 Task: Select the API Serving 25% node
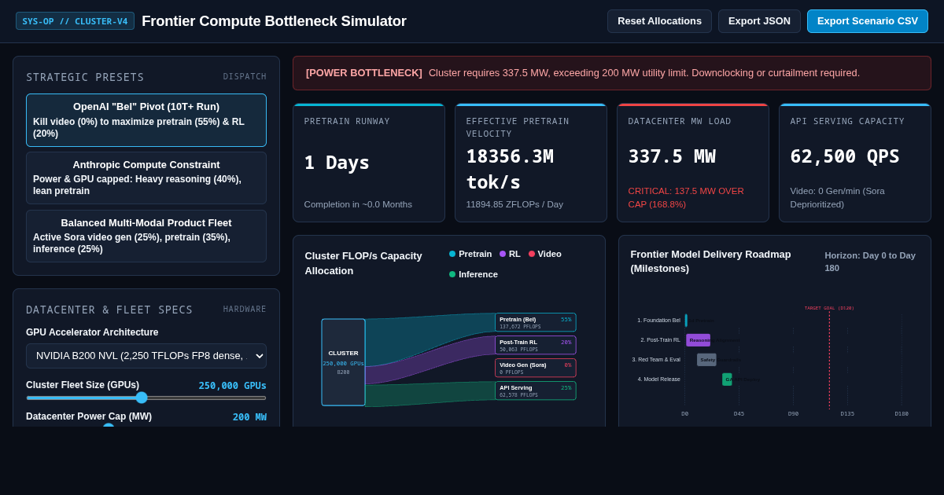[536, 390]
